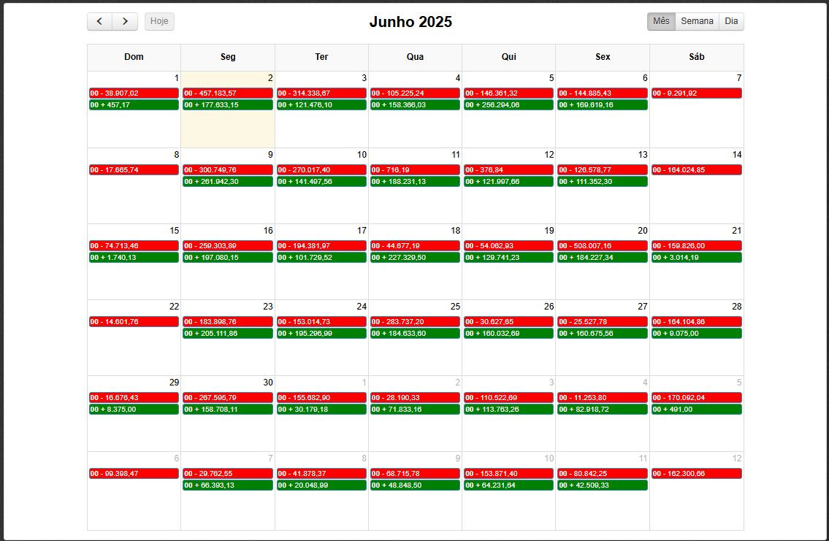
Task: Click green event + 227.329,50 on June 18
Action: tap(415, 258)
